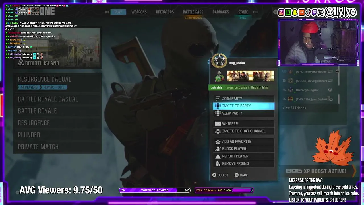The height and width of the screenshot is (205, 364).
Task: Select Report Player option
Action: click(x=244, y=156)
